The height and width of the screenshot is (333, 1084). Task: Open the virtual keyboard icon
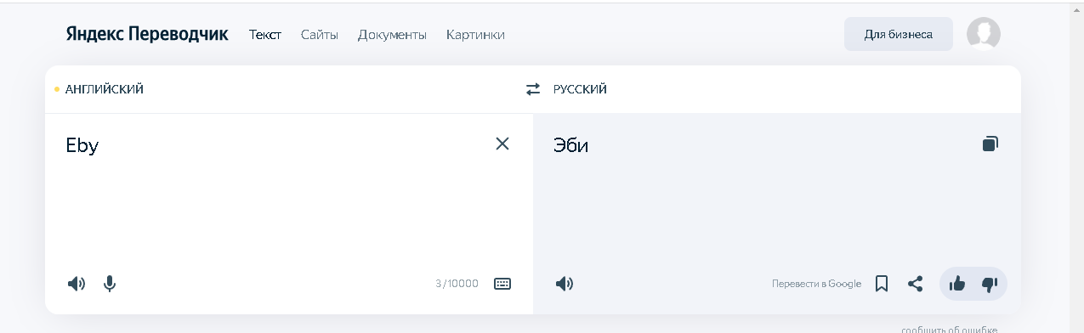coord(502,284)
